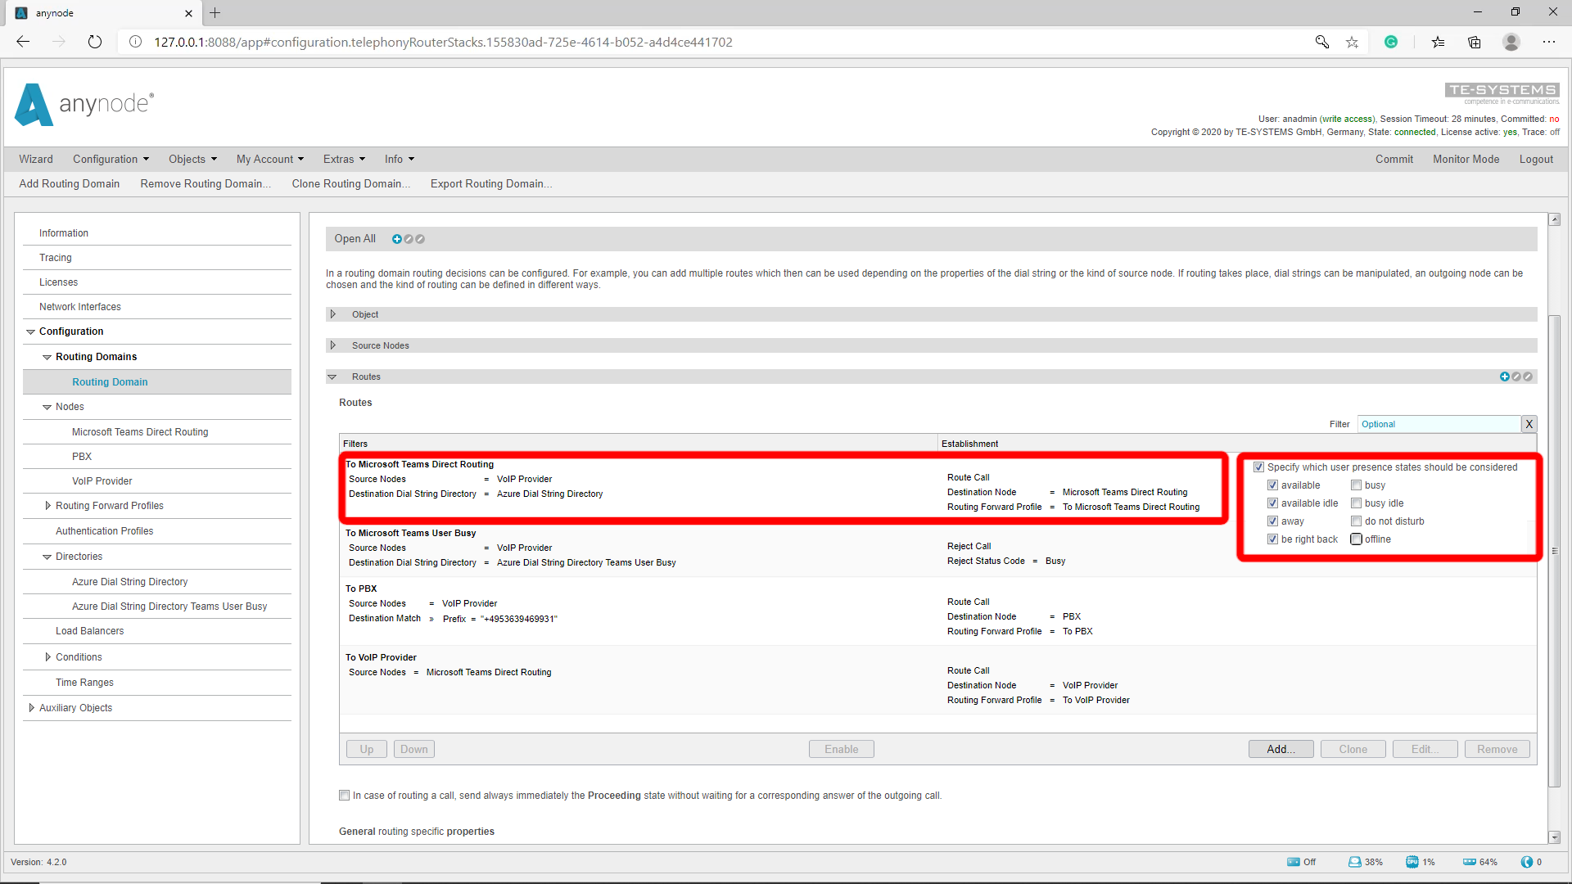The height and width of the screenshot is (884, 1572).
Task: Collapse the Configuration tree node
Action: (30, 331)
